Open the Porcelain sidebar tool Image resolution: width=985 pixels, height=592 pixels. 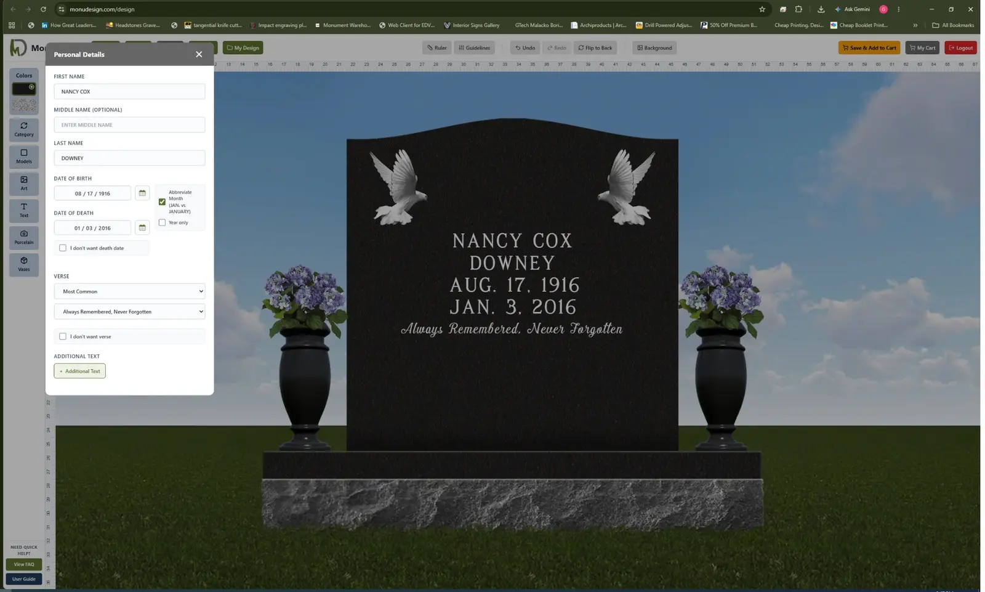pos(24,238)
